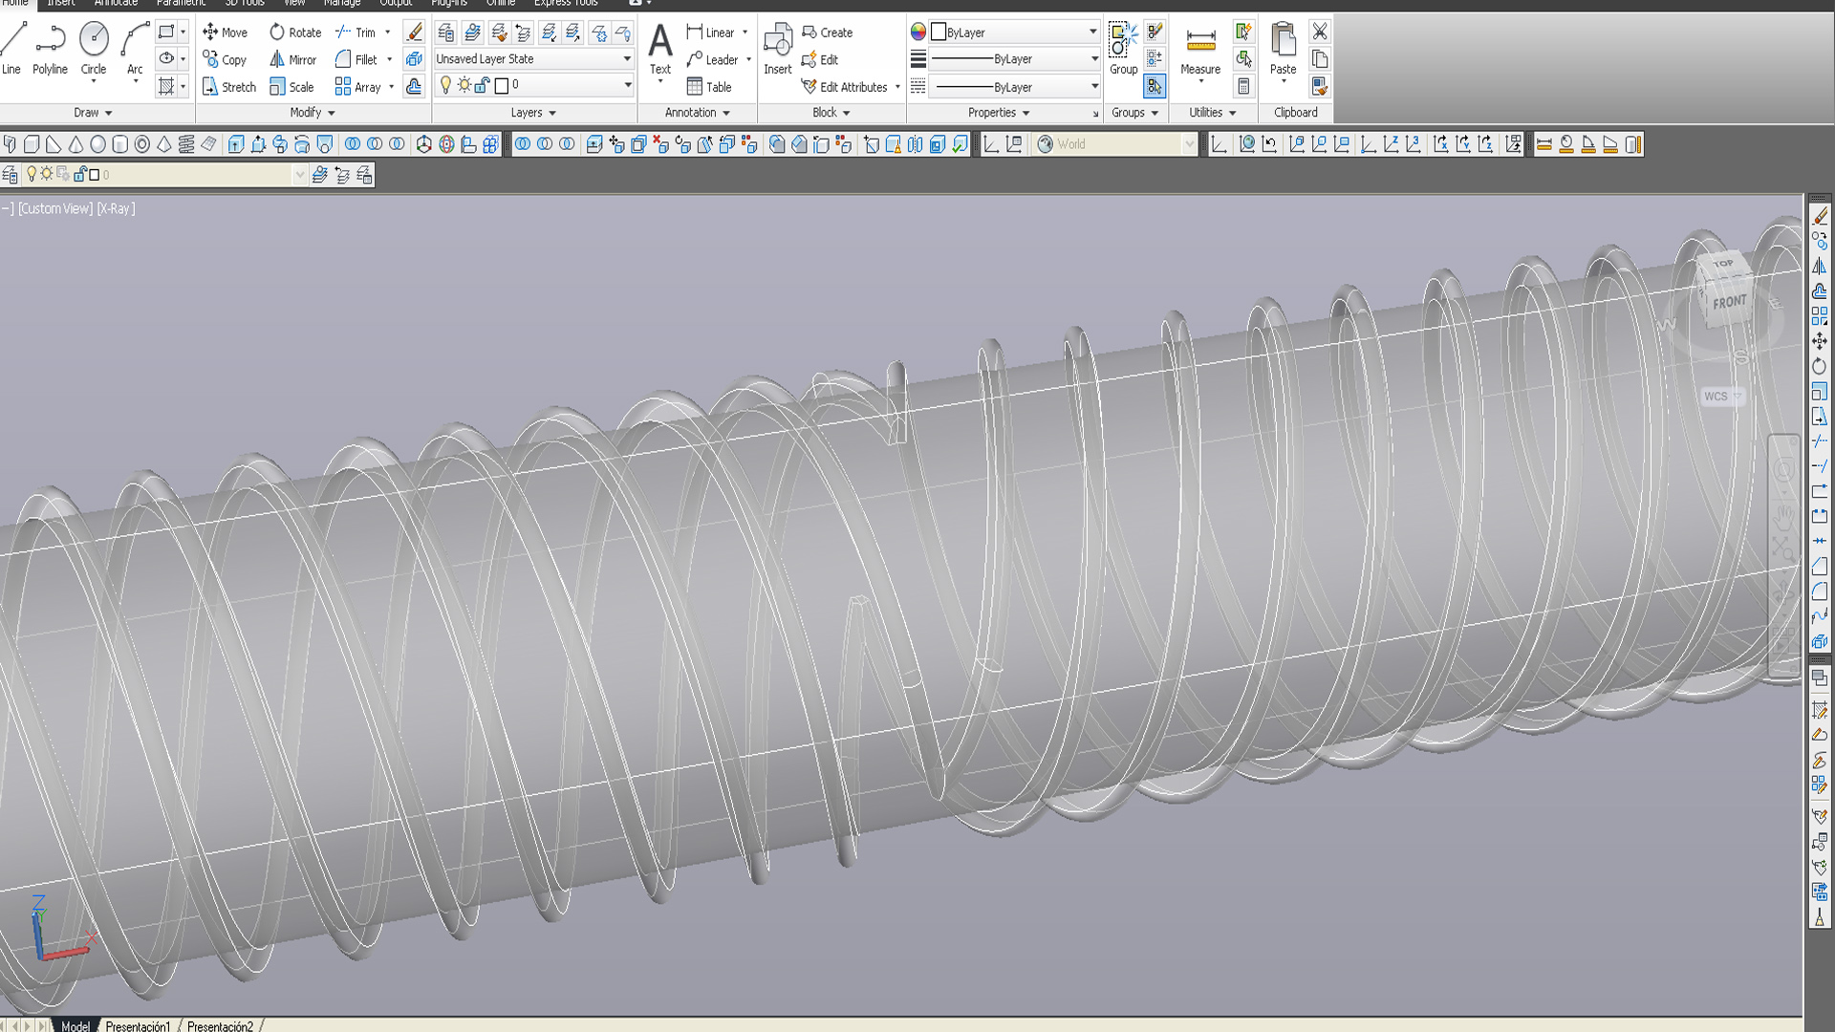Toggle layer lock padlock in ribbon layer list
Image resolution: width=1835 pixels, height=1032 pixels.
click(482, 85)
